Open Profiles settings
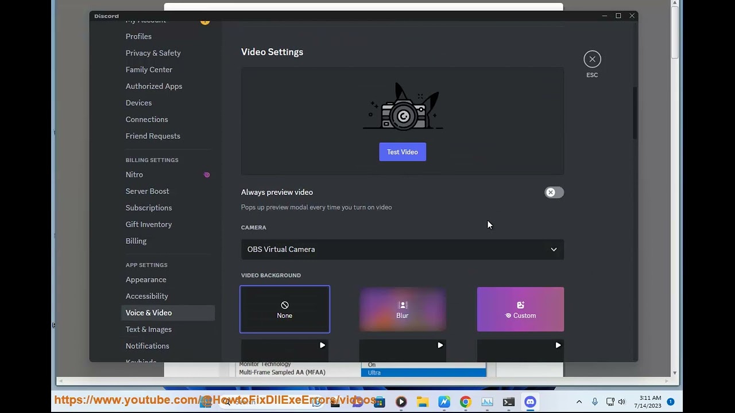Screen dimensions: 735x413 [138, 36]
